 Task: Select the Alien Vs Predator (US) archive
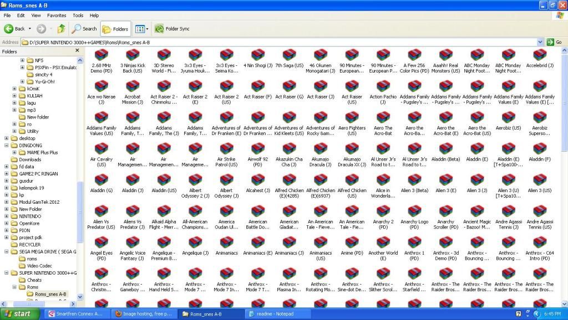click(102, 217)
